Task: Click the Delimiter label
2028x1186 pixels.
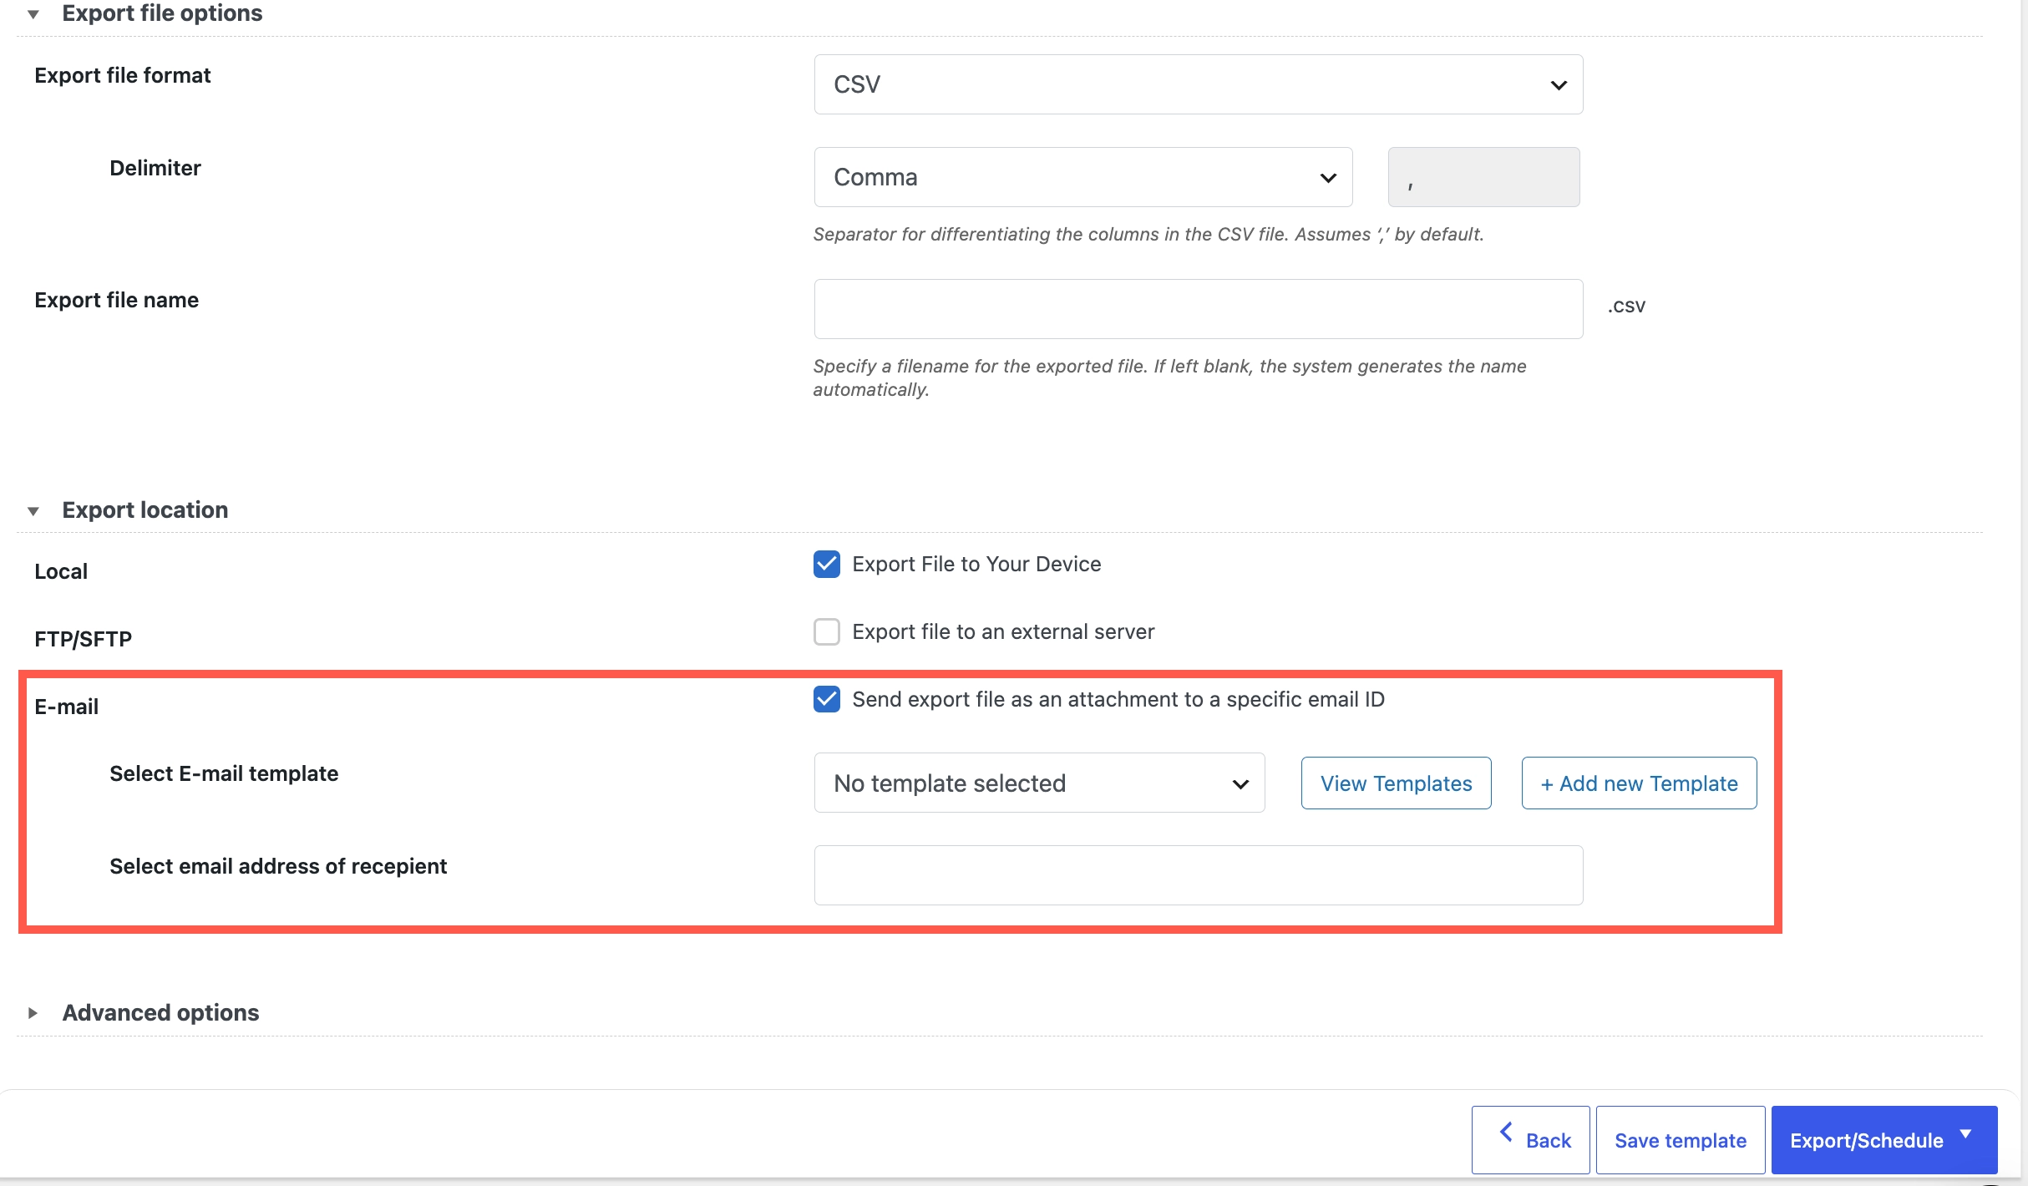Action: (x=155, y=168)
